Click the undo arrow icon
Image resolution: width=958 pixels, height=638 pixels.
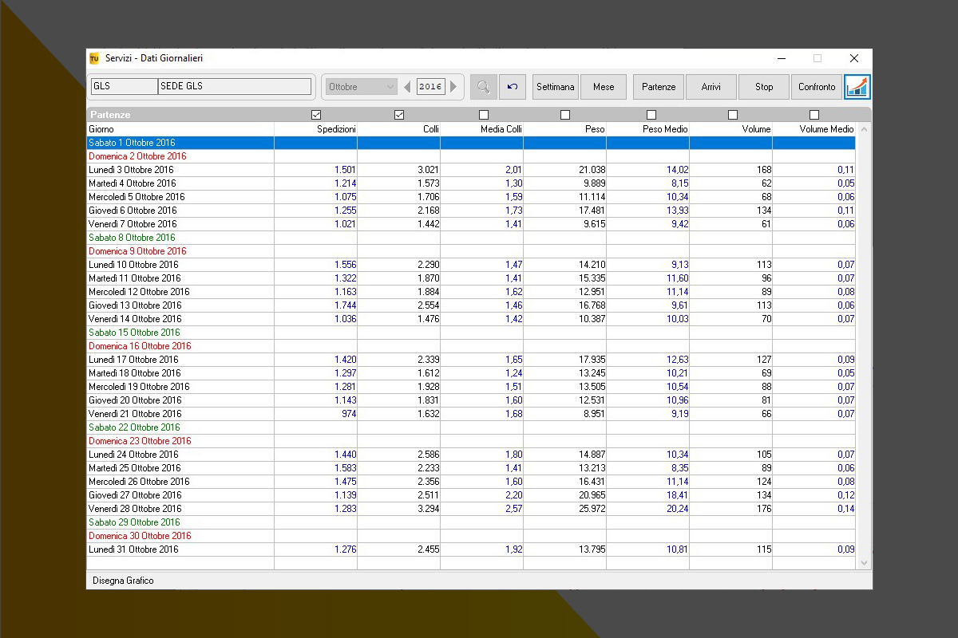(x=513, y=87)
